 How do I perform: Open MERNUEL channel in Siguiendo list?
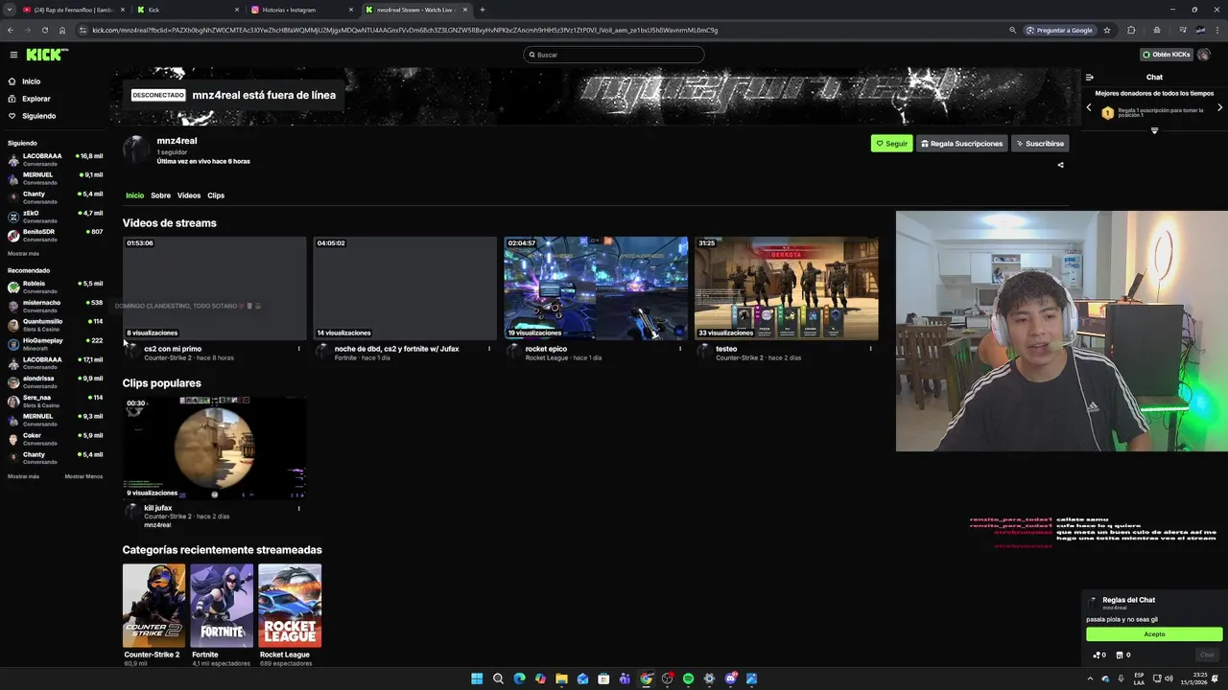[55, 178]
